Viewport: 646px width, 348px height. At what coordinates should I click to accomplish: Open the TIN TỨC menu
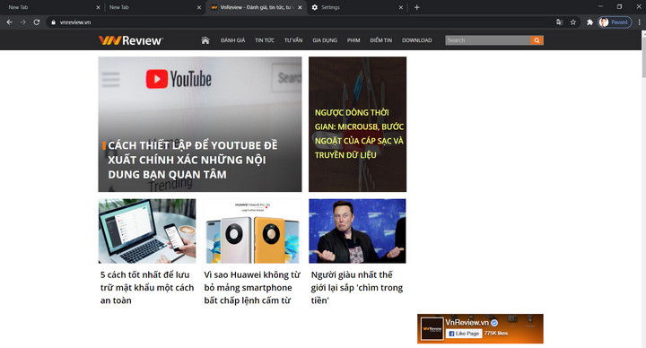[x=265, y=40]
